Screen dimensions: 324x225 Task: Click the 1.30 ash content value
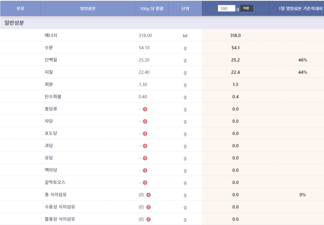coord(143,84)
